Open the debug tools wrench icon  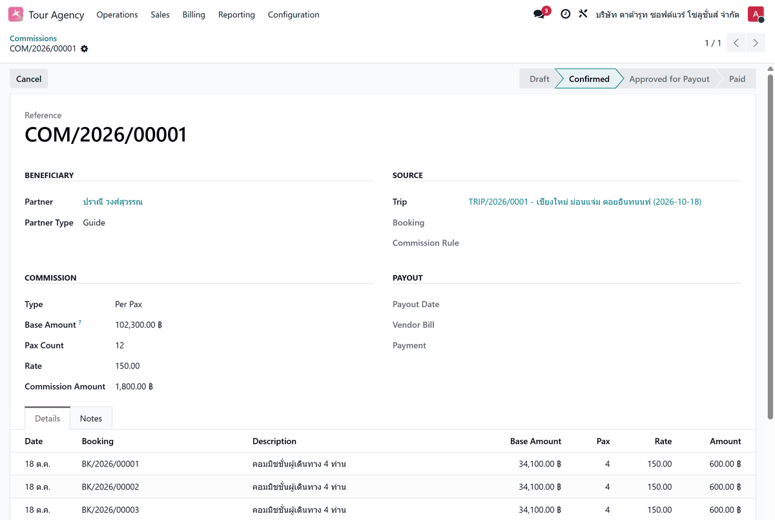click(583, 14)
